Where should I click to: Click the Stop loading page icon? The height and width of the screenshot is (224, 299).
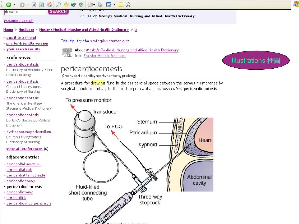point(34,5)
